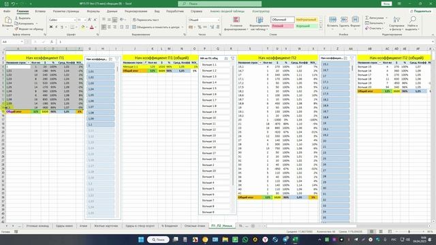This screenshot has width=436, height=245.
Task: Click the Cut (Вырезать) scissors icon
Action: click(16, 18)
